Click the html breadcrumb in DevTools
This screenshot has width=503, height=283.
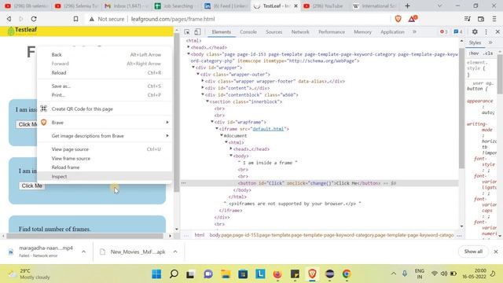199,235
